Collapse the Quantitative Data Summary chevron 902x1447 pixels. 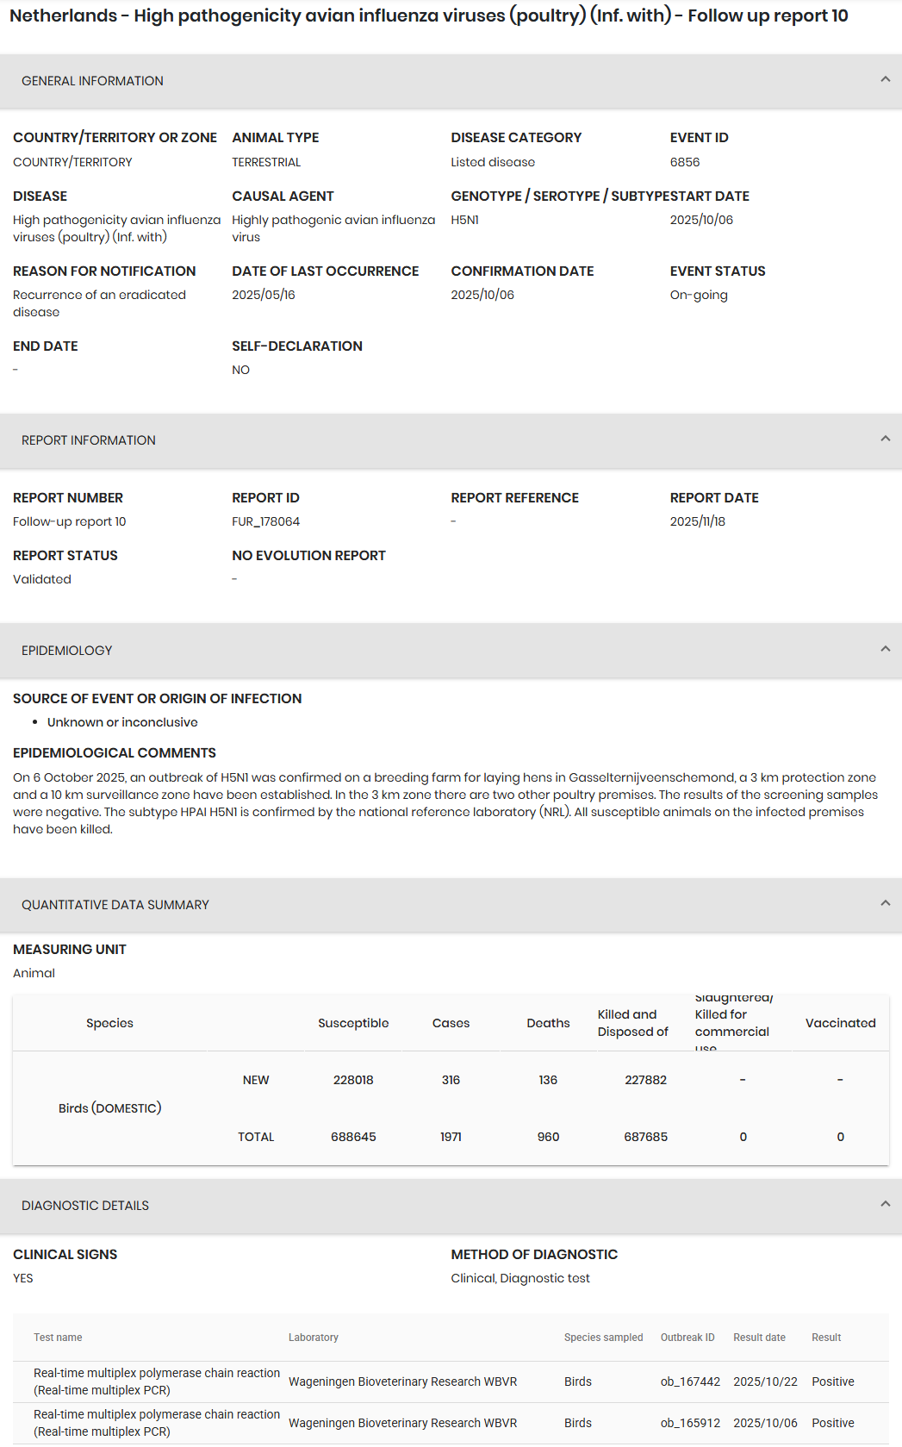(x=885, y=903)
